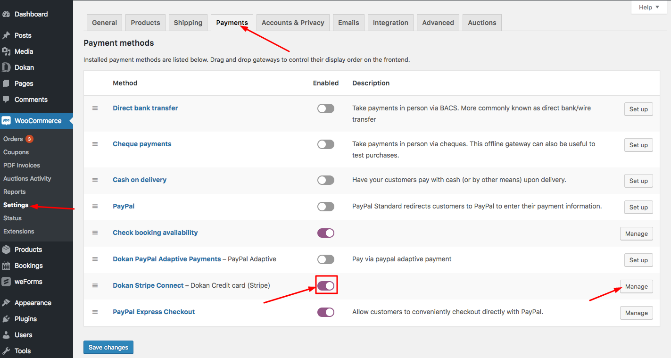Open WooCommerce Status submenu item
This screenshot has height=358, width=671.
(x=13, y=218)
